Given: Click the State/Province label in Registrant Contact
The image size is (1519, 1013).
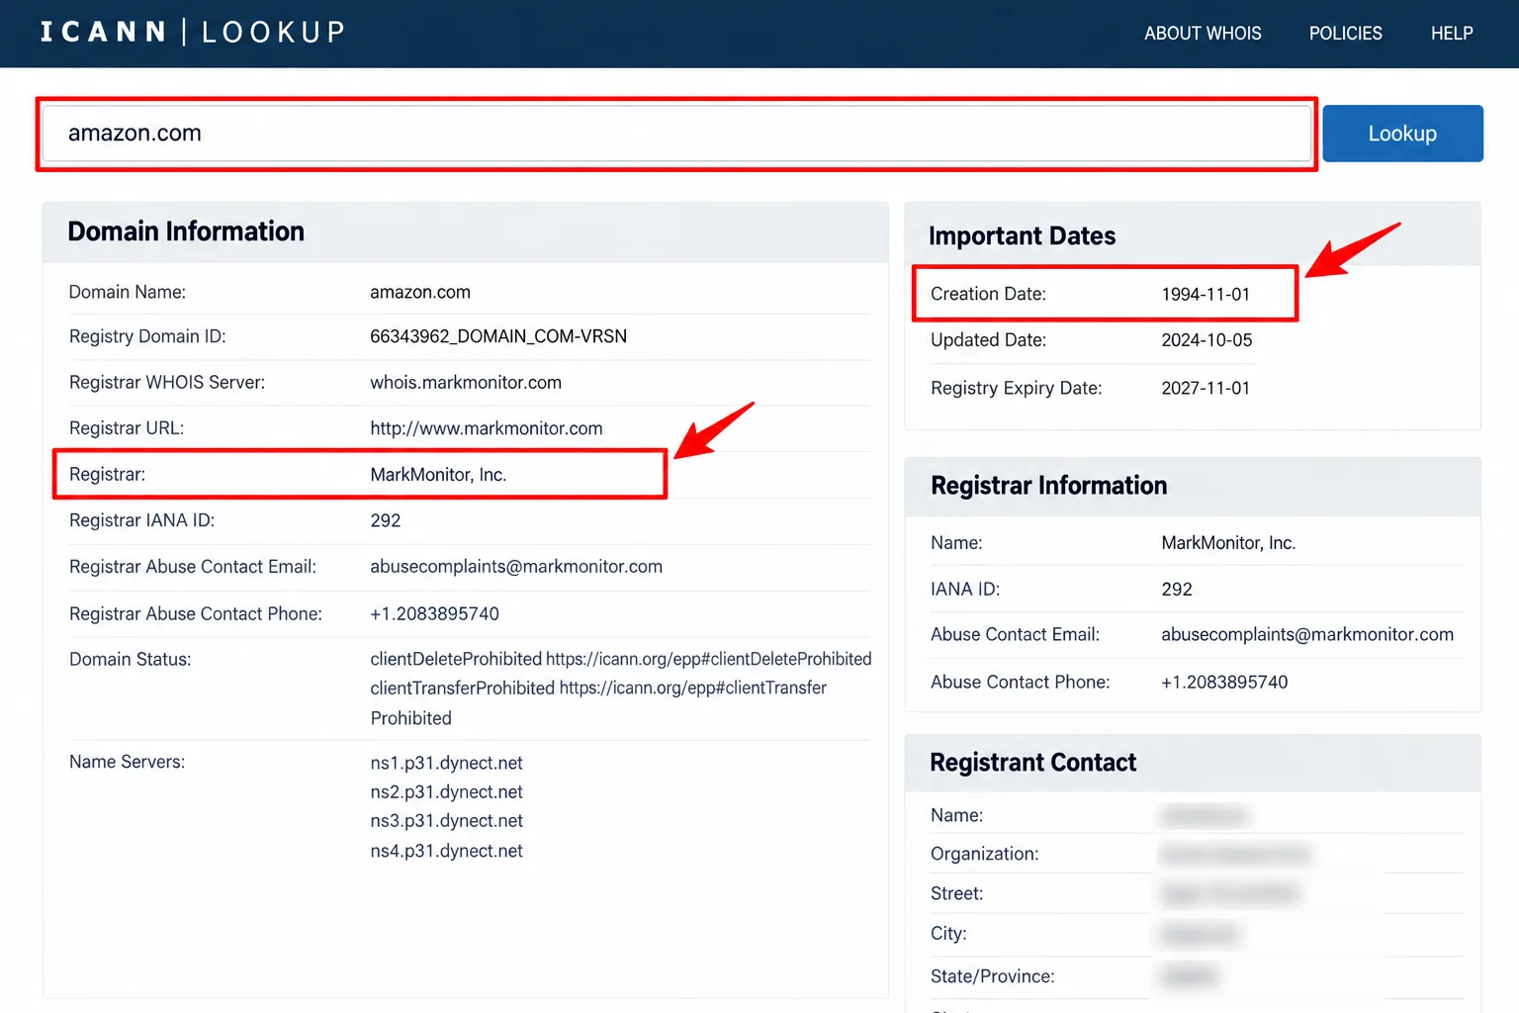Looking at the screenshot, I should pos(993,976).
